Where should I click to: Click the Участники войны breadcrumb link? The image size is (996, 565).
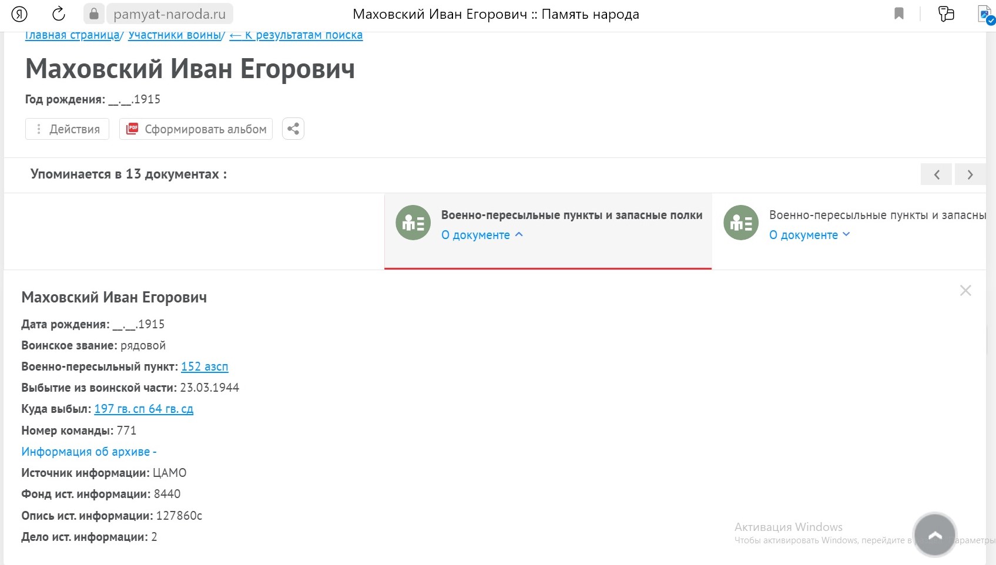[x=175, y=35]
